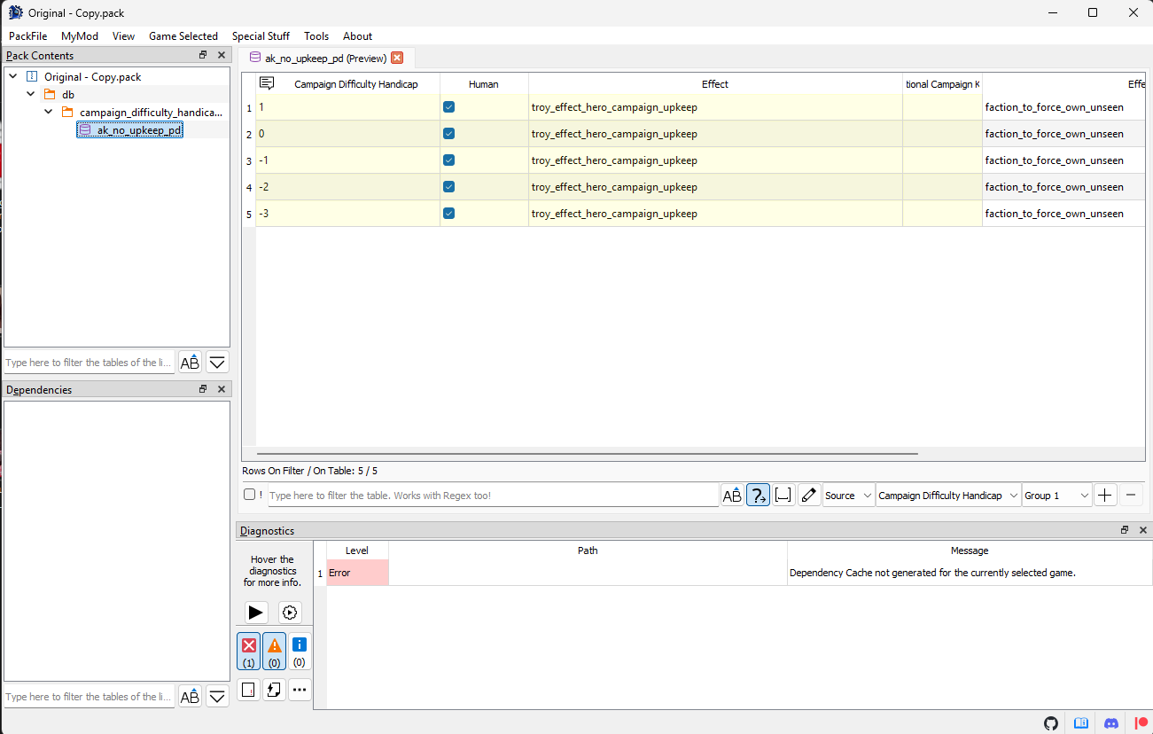The image size is (1153, 734).
Task: Click the diagnostics check-open-files clock icon
Action: pos(290,613)
